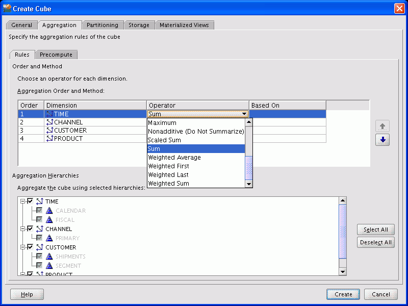Screen dimensions: 408x306
Task: Collapse the TIME tree node
Action: coord(21,201)
